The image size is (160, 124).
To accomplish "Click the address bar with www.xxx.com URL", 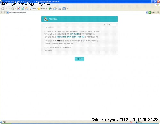I will click(76, 12).
